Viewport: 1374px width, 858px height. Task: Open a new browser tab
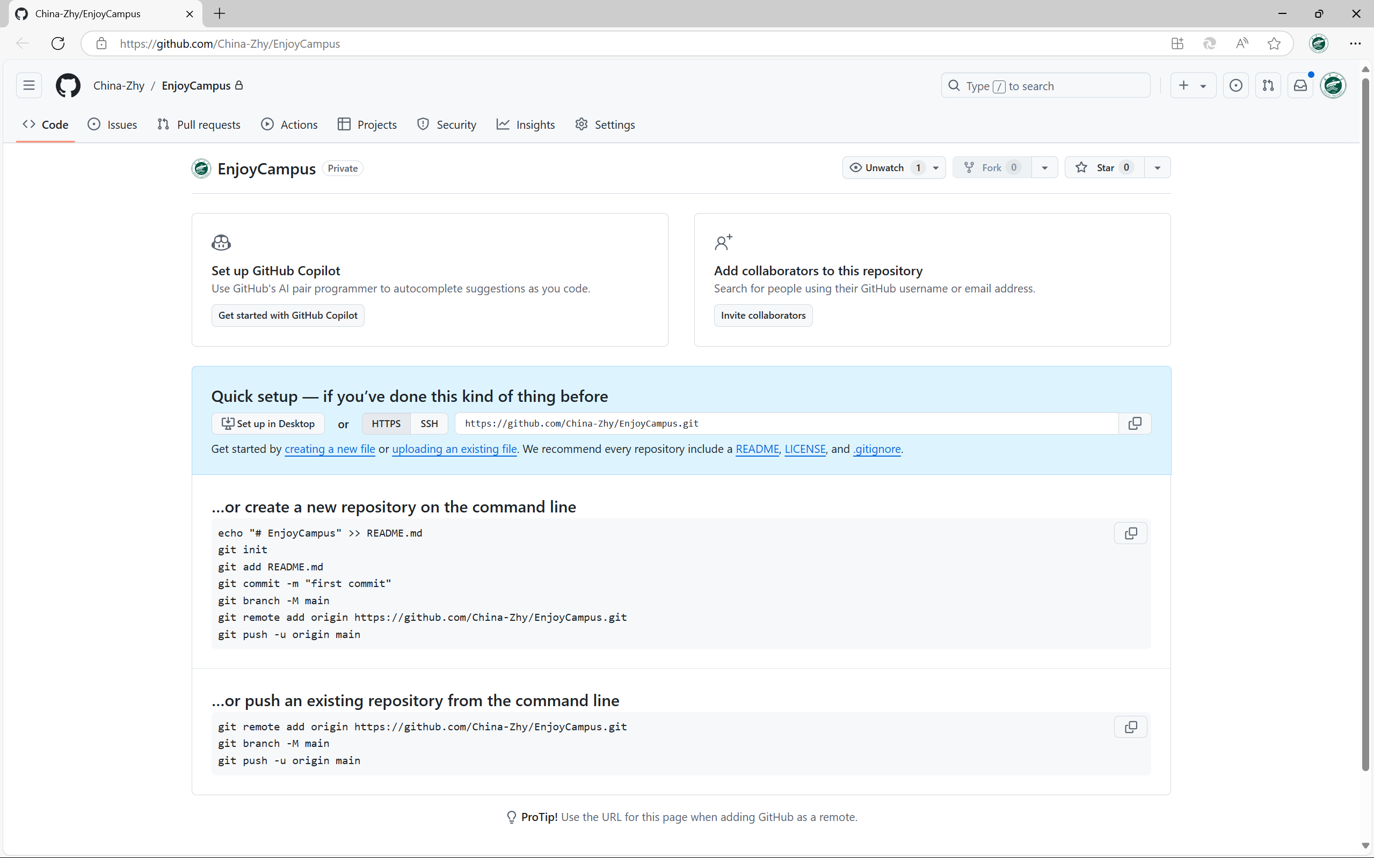tap(220, 13)
